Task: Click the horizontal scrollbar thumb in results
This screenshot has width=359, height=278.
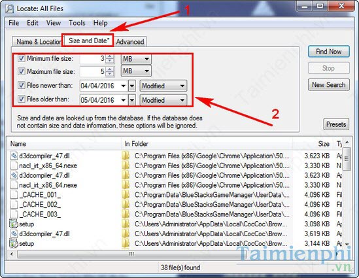Action: pos(131,254)
